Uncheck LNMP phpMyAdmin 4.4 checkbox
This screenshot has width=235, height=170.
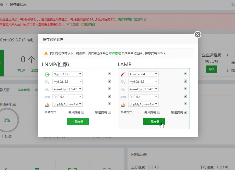pos(110,104)
